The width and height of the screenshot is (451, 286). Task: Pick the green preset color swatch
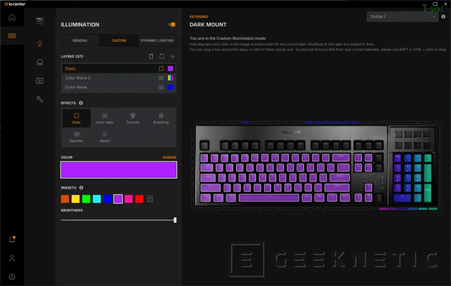pyautogui.click(x=86, y=199)
